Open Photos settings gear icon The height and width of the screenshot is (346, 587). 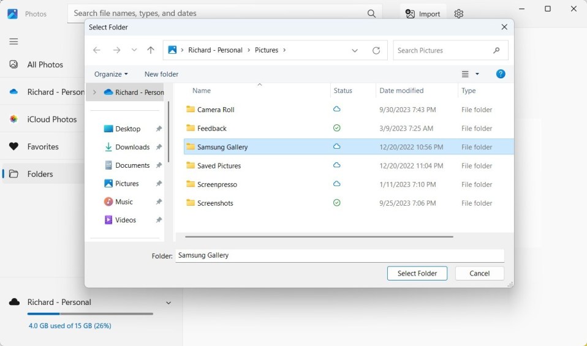[x=458, y=14]
